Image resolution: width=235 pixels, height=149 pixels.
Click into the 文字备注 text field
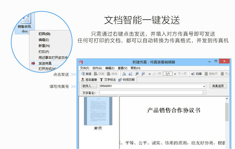click(150, 92)
